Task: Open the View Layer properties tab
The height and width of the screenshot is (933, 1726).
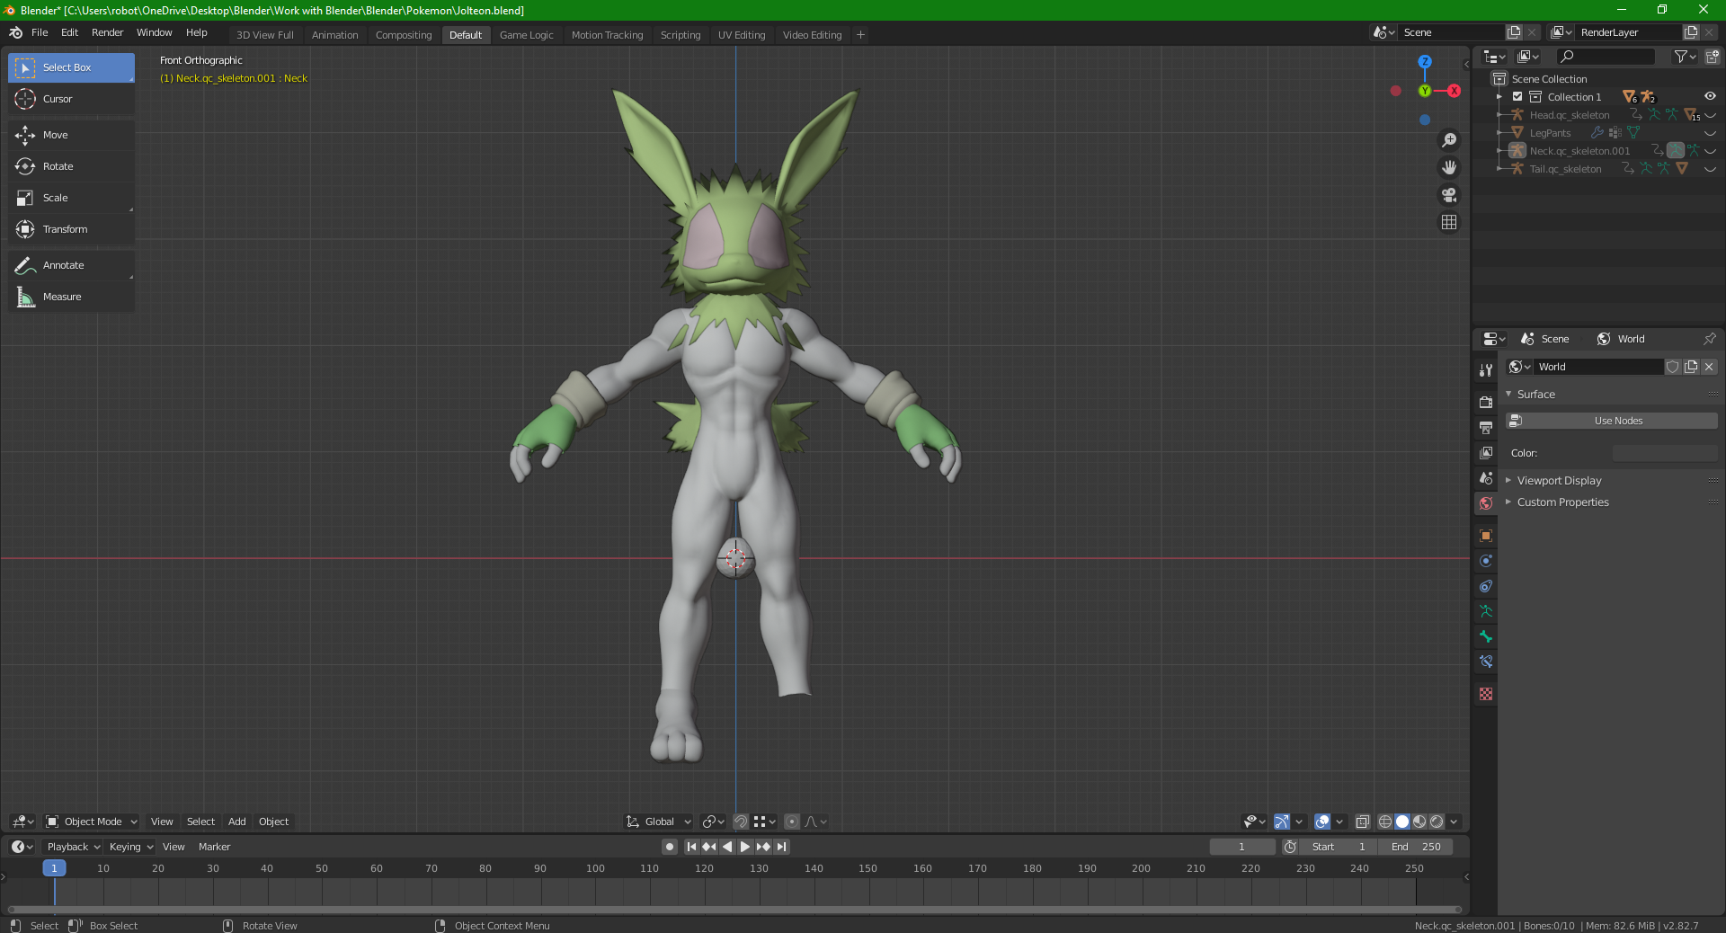Action: (1486, 452)
